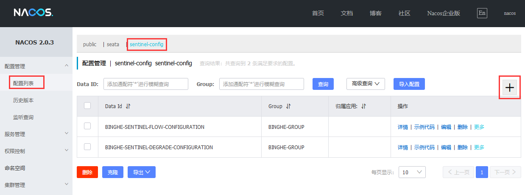Screen dimensions: 525x195
Task: Open 历史版本 in the sidebar
Action: coord(23,100)
